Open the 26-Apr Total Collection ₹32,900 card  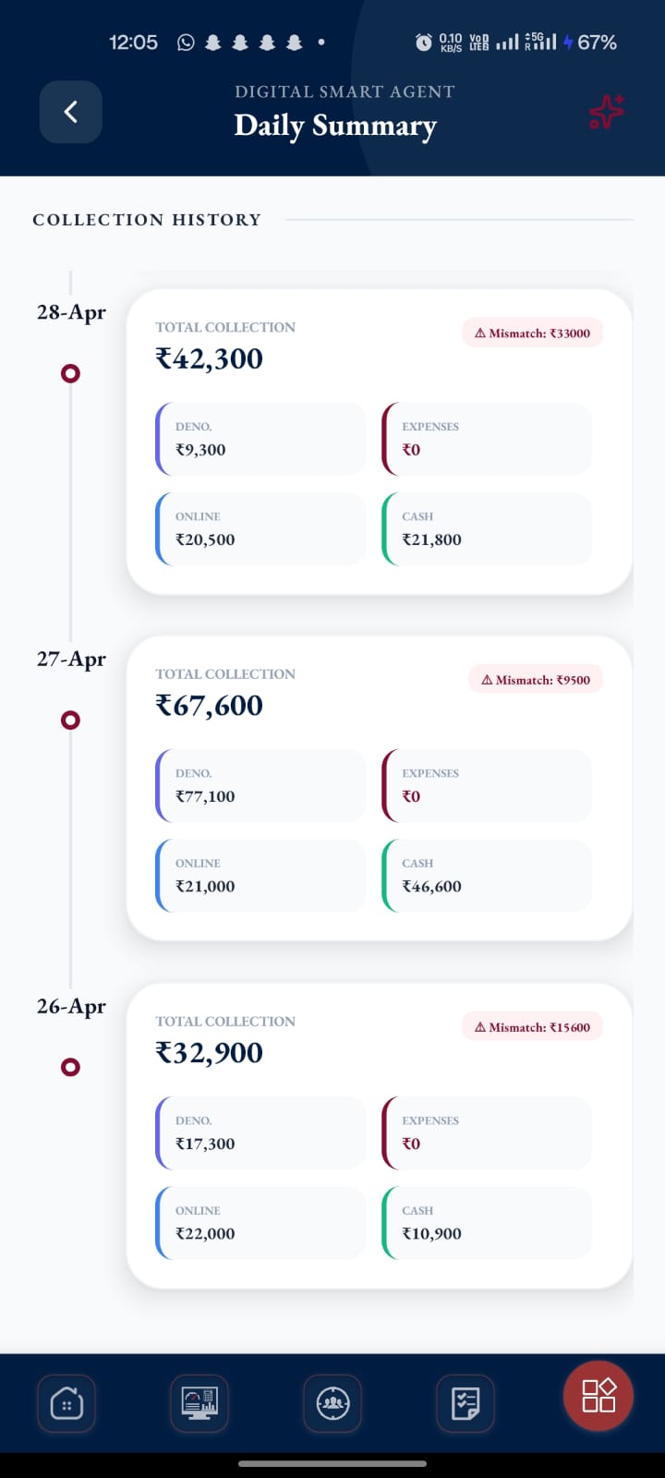coord(380,1135)
